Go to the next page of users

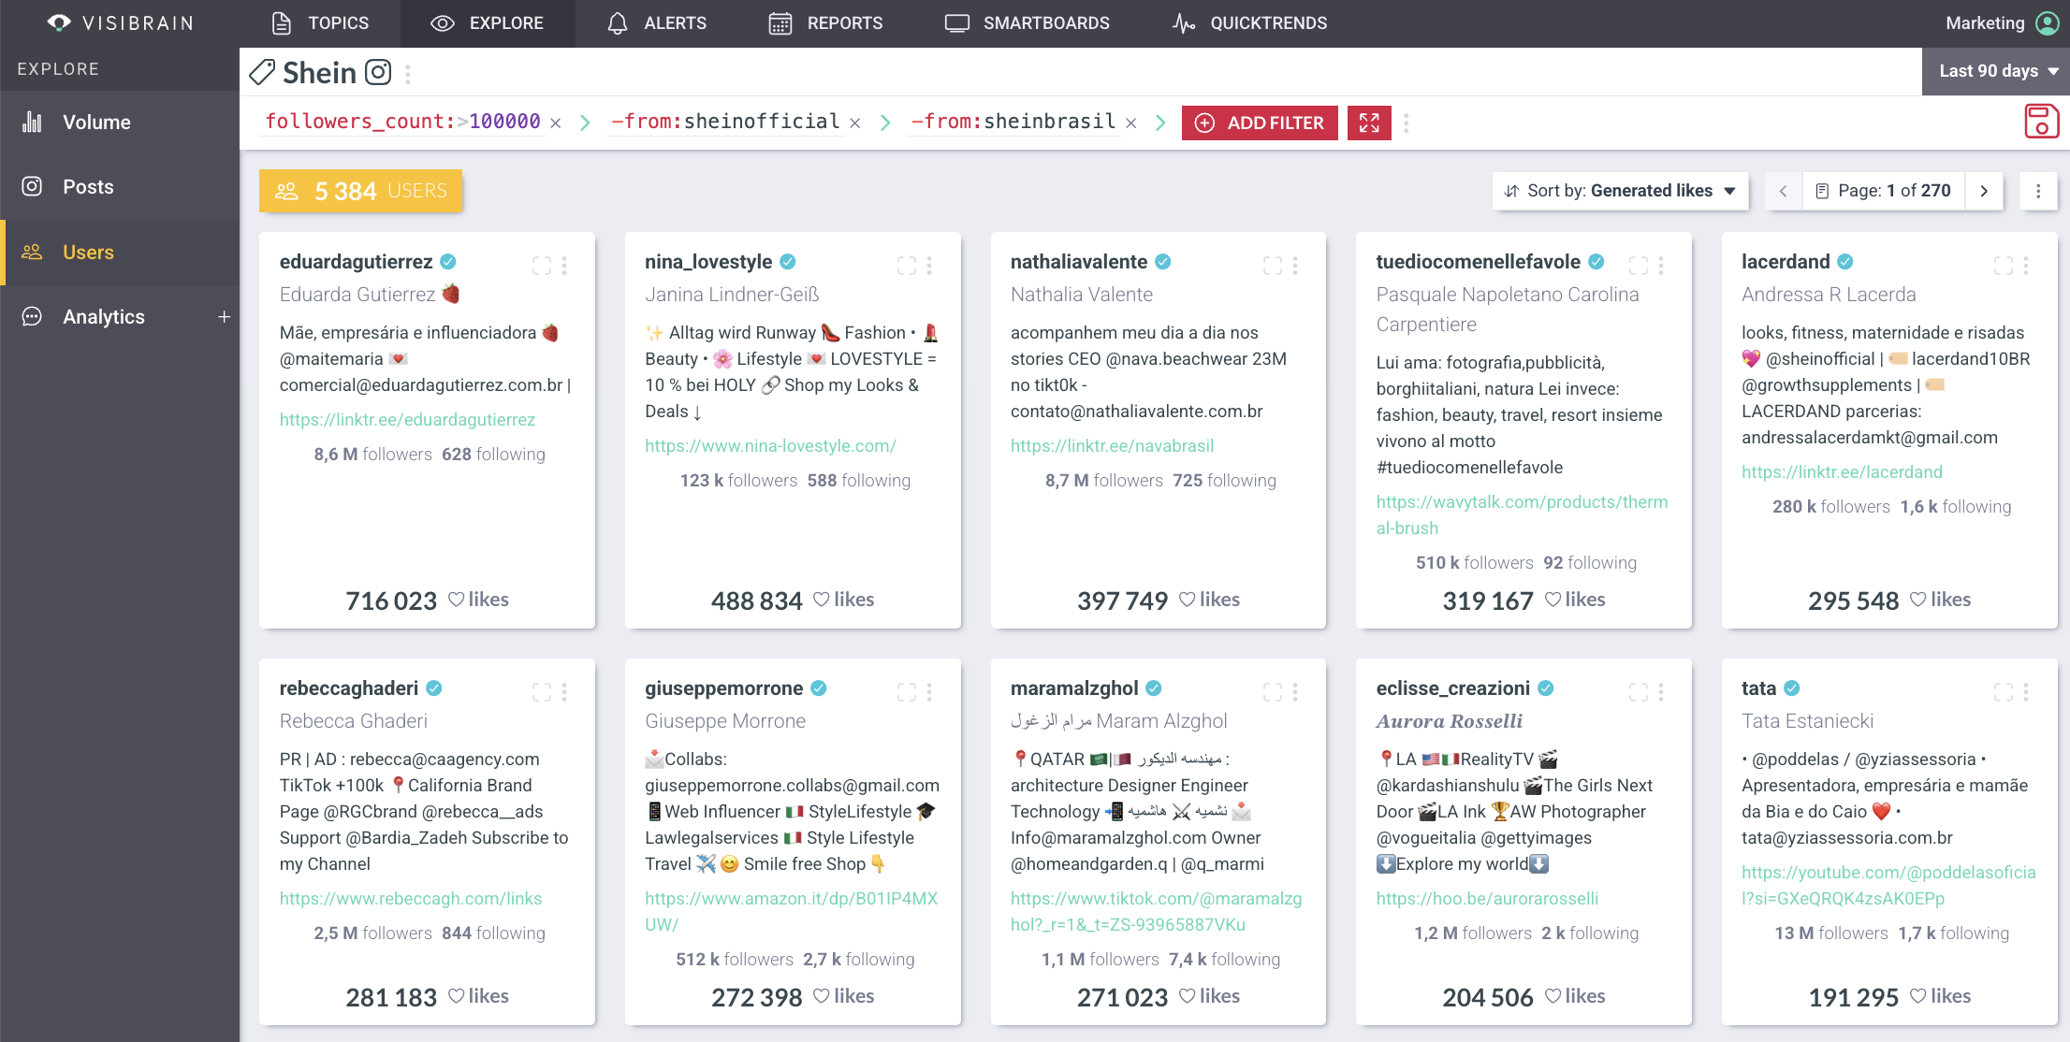[1984, 191]
